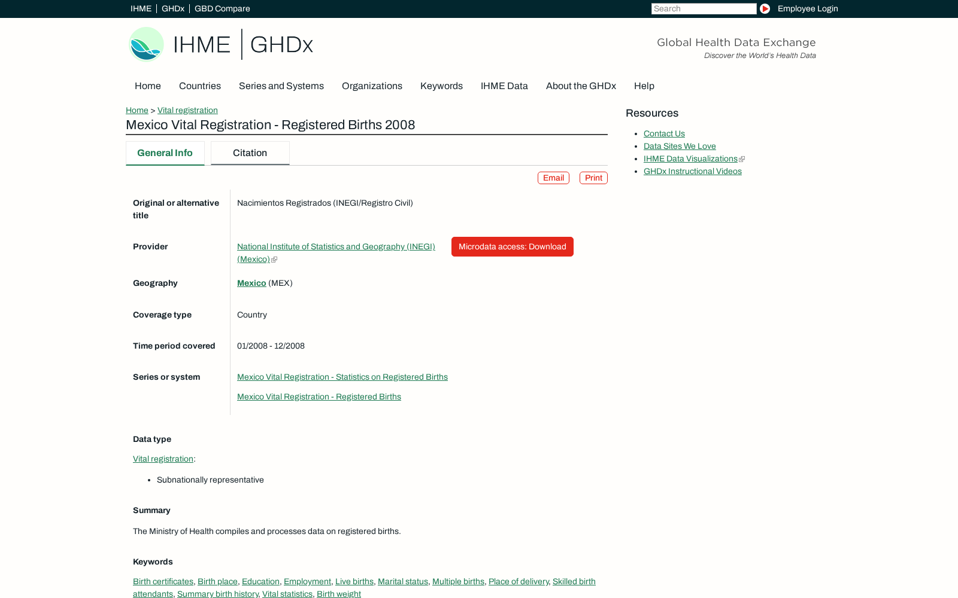Click the Education keyword
The width and height of the screenshot is (958, 598).
(x=260, y=581)
